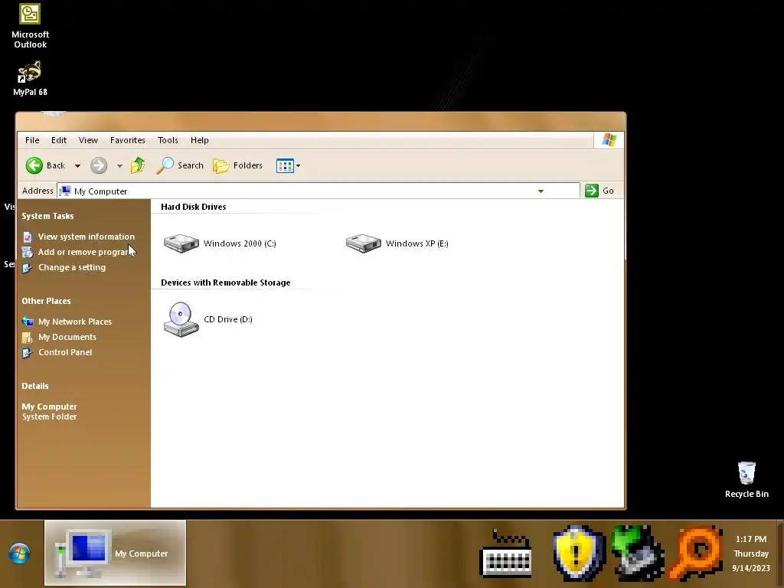Screen dimensions: 784x588
Task: Click the Go button
Action: 600,191
